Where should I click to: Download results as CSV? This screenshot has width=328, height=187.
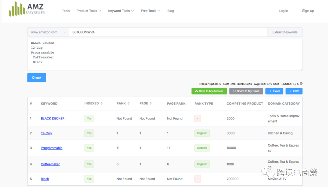[294, 91]
